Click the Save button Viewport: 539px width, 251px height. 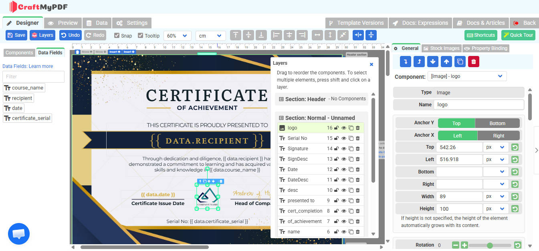(x=16, y=35)
